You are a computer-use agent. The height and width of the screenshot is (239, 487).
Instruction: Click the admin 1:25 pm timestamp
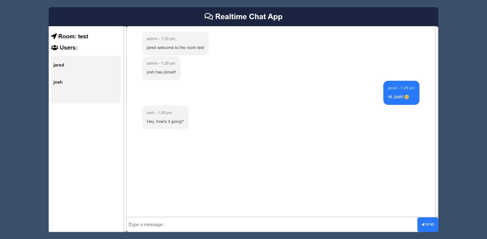(x=160, y=39)
